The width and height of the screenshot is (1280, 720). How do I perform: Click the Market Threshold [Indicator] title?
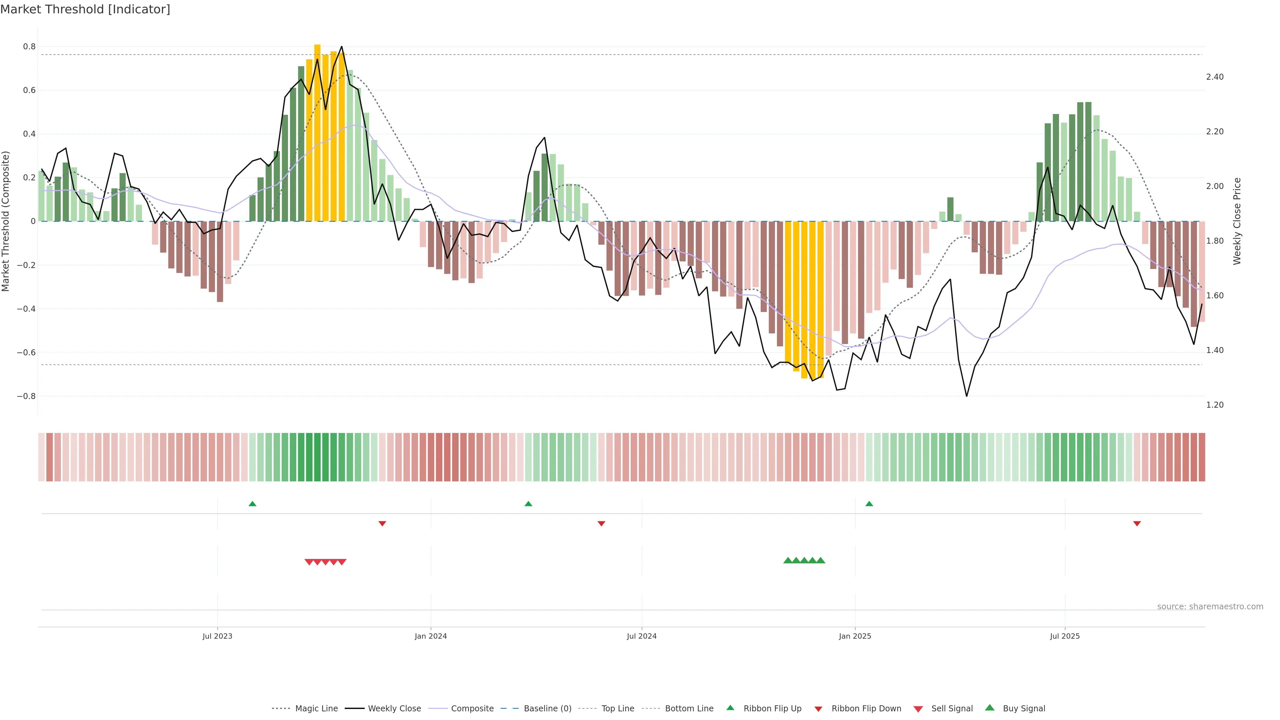point(85,9)
